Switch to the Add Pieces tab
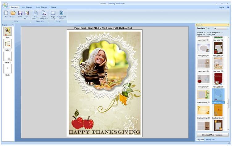Image resolution: width=232 pixels, height=146 pixels. (x=27, y=7)
